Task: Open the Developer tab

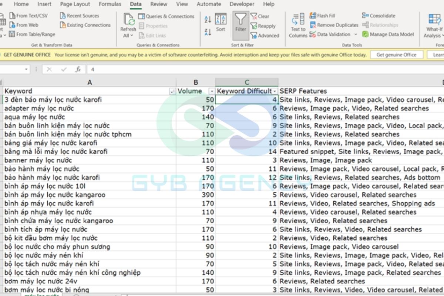Action: tap(242, 4)
